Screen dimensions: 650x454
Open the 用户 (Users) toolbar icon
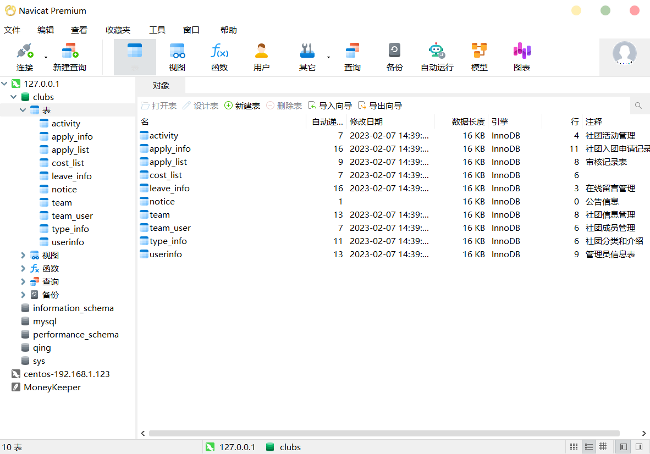[x=261, y=57]
